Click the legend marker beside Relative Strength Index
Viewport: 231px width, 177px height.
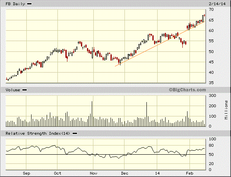pyautogui.click(x=75, y=134)
